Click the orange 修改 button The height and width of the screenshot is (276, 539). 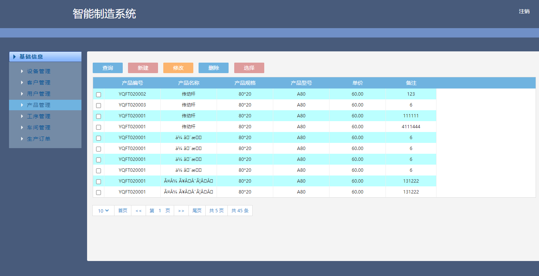[x=178, y=68]
